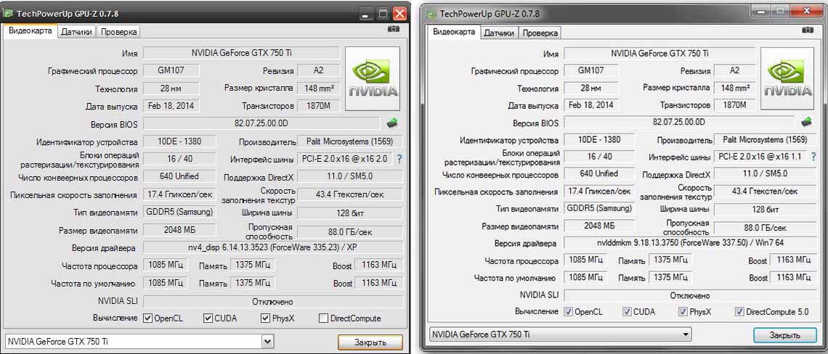Click 16 / 40 ROPs/TMUs value in right window

pyautogui.click(x=599, y=157)
